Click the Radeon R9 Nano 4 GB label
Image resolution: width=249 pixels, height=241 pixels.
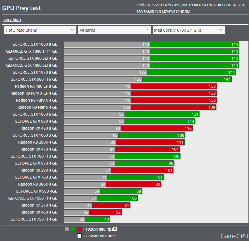[37, 107]
